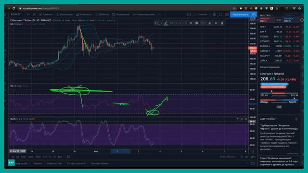
Task: Click the Bollinger Bands BB 20 legend
Action: coord(16,24)
